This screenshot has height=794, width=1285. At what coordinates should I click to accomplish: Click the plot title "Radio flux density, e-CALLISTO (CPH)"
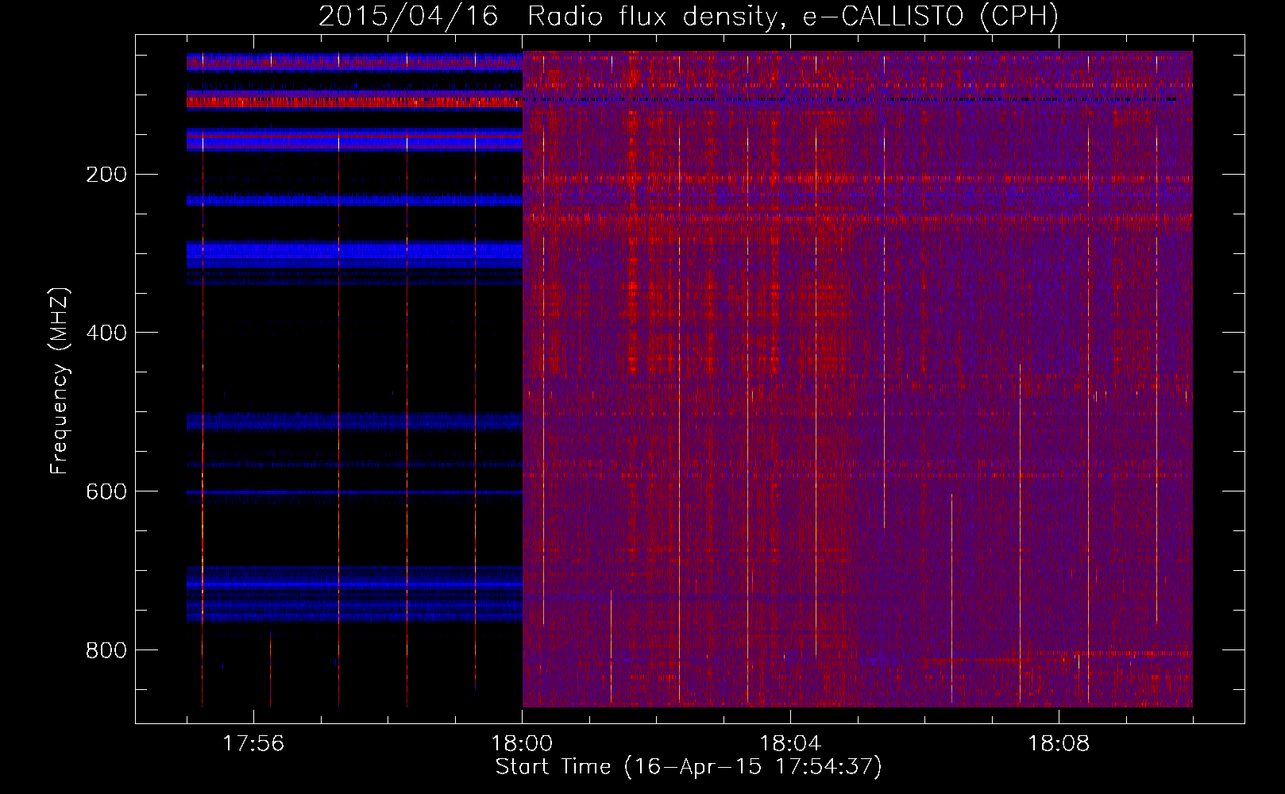(793, 16)
